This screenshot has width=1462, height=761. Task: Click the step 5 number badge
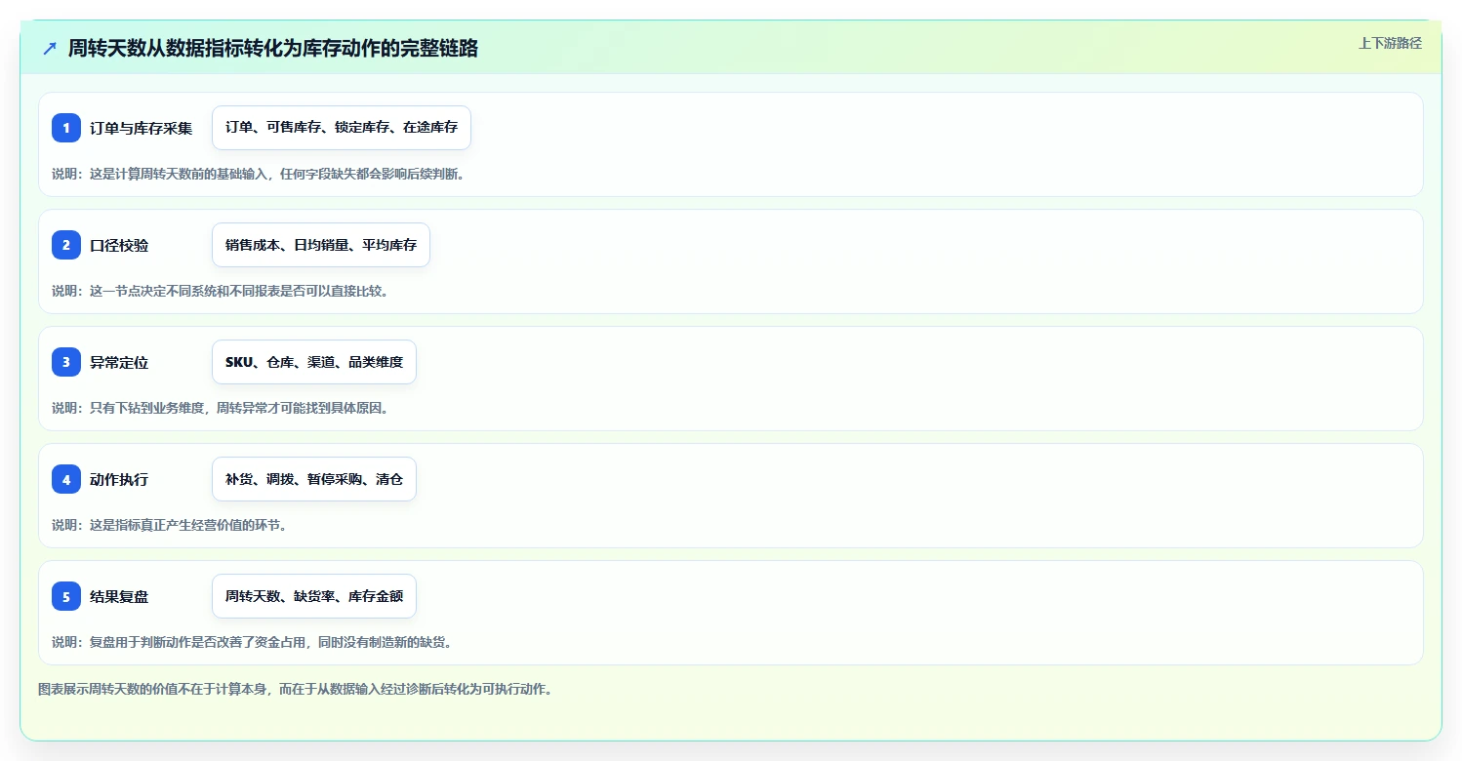[x=66, y=596]
